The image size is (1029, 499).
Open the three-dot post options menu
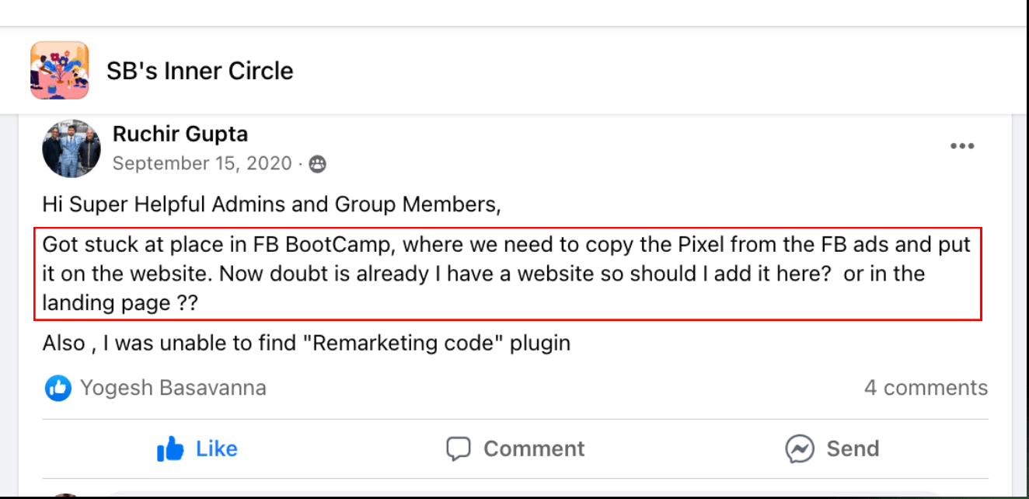[x=962, y=146]
